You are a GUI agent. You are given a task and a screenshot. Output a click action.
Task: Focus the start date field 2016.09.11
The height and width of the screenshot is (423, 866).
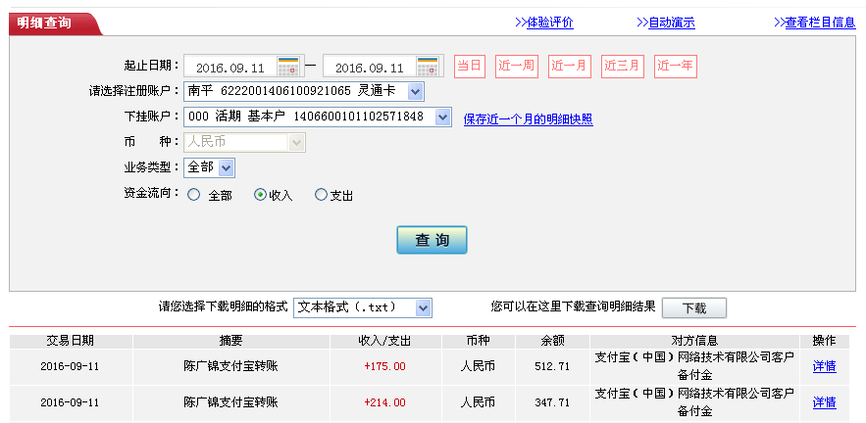click(x=230, y=67)
